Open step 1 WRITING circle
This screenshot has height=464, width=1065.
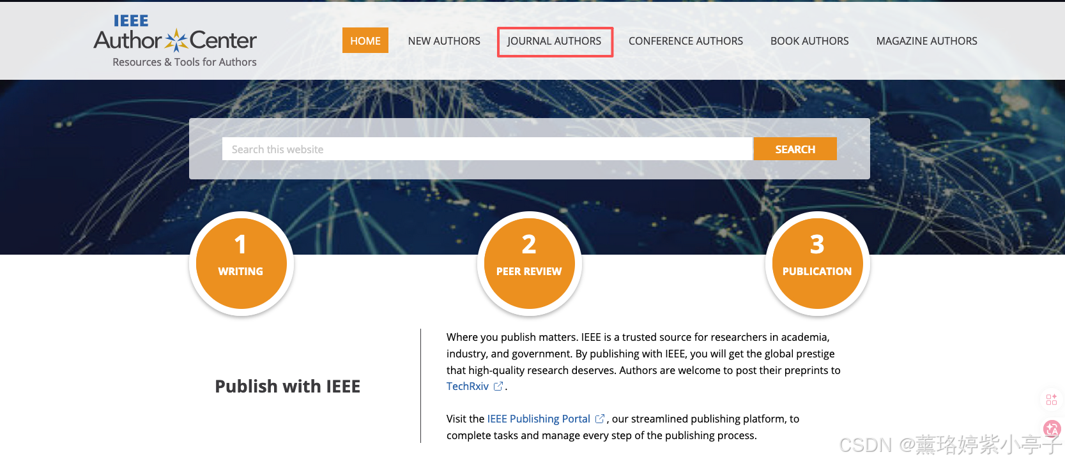point(241,264)
